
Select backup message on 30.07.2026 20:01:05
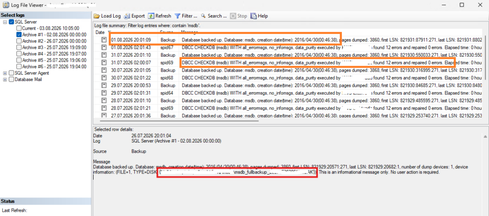click(332, 70)
